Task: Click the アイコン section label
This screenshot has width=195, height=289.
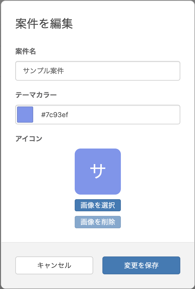Action: coord(29,139)
